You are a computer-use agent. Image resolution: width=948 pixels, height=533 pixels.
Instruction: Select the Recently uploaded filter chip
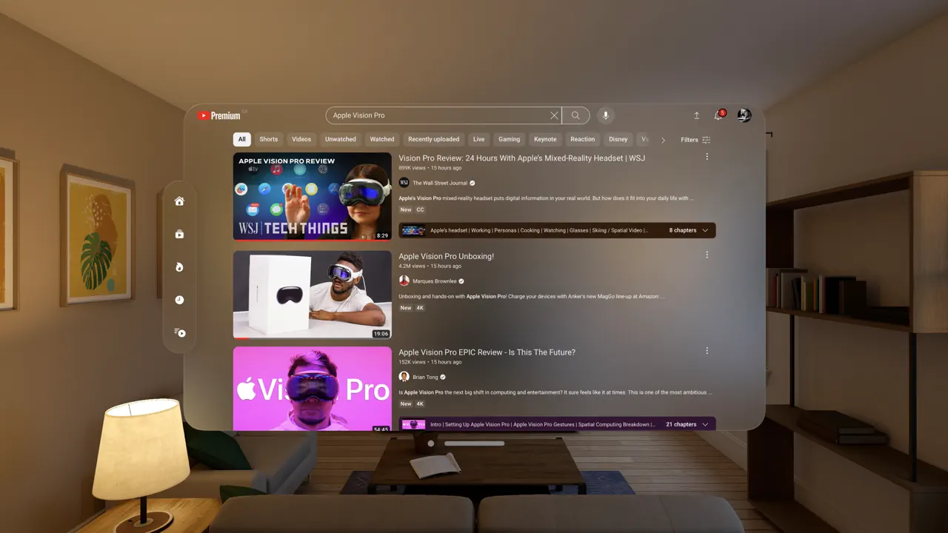[x=434, y=139]
